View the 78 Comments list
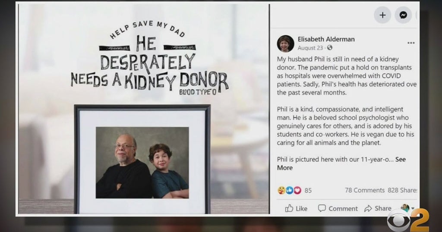Screen dimensions: 442x232 (365, 190)
